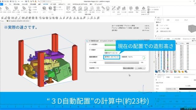Viewport: 196px width, 110px height.
Task: Click the orange tag icon below the parts list
Action: pos(183,71)
